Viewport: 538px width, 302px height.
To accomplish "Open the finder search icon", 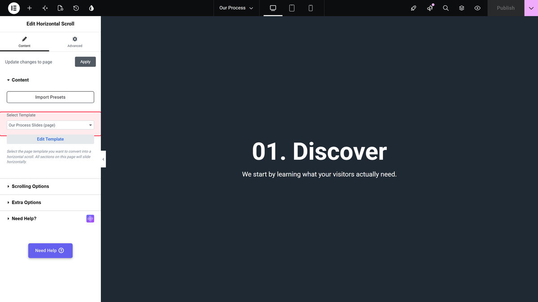I will click(x=446, y=8).
